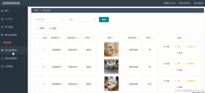Viewport: 205px width, 93px height.
Task: Open 详情 for 商品名称2
Action: pyautogui.click(x=166, y=64)
